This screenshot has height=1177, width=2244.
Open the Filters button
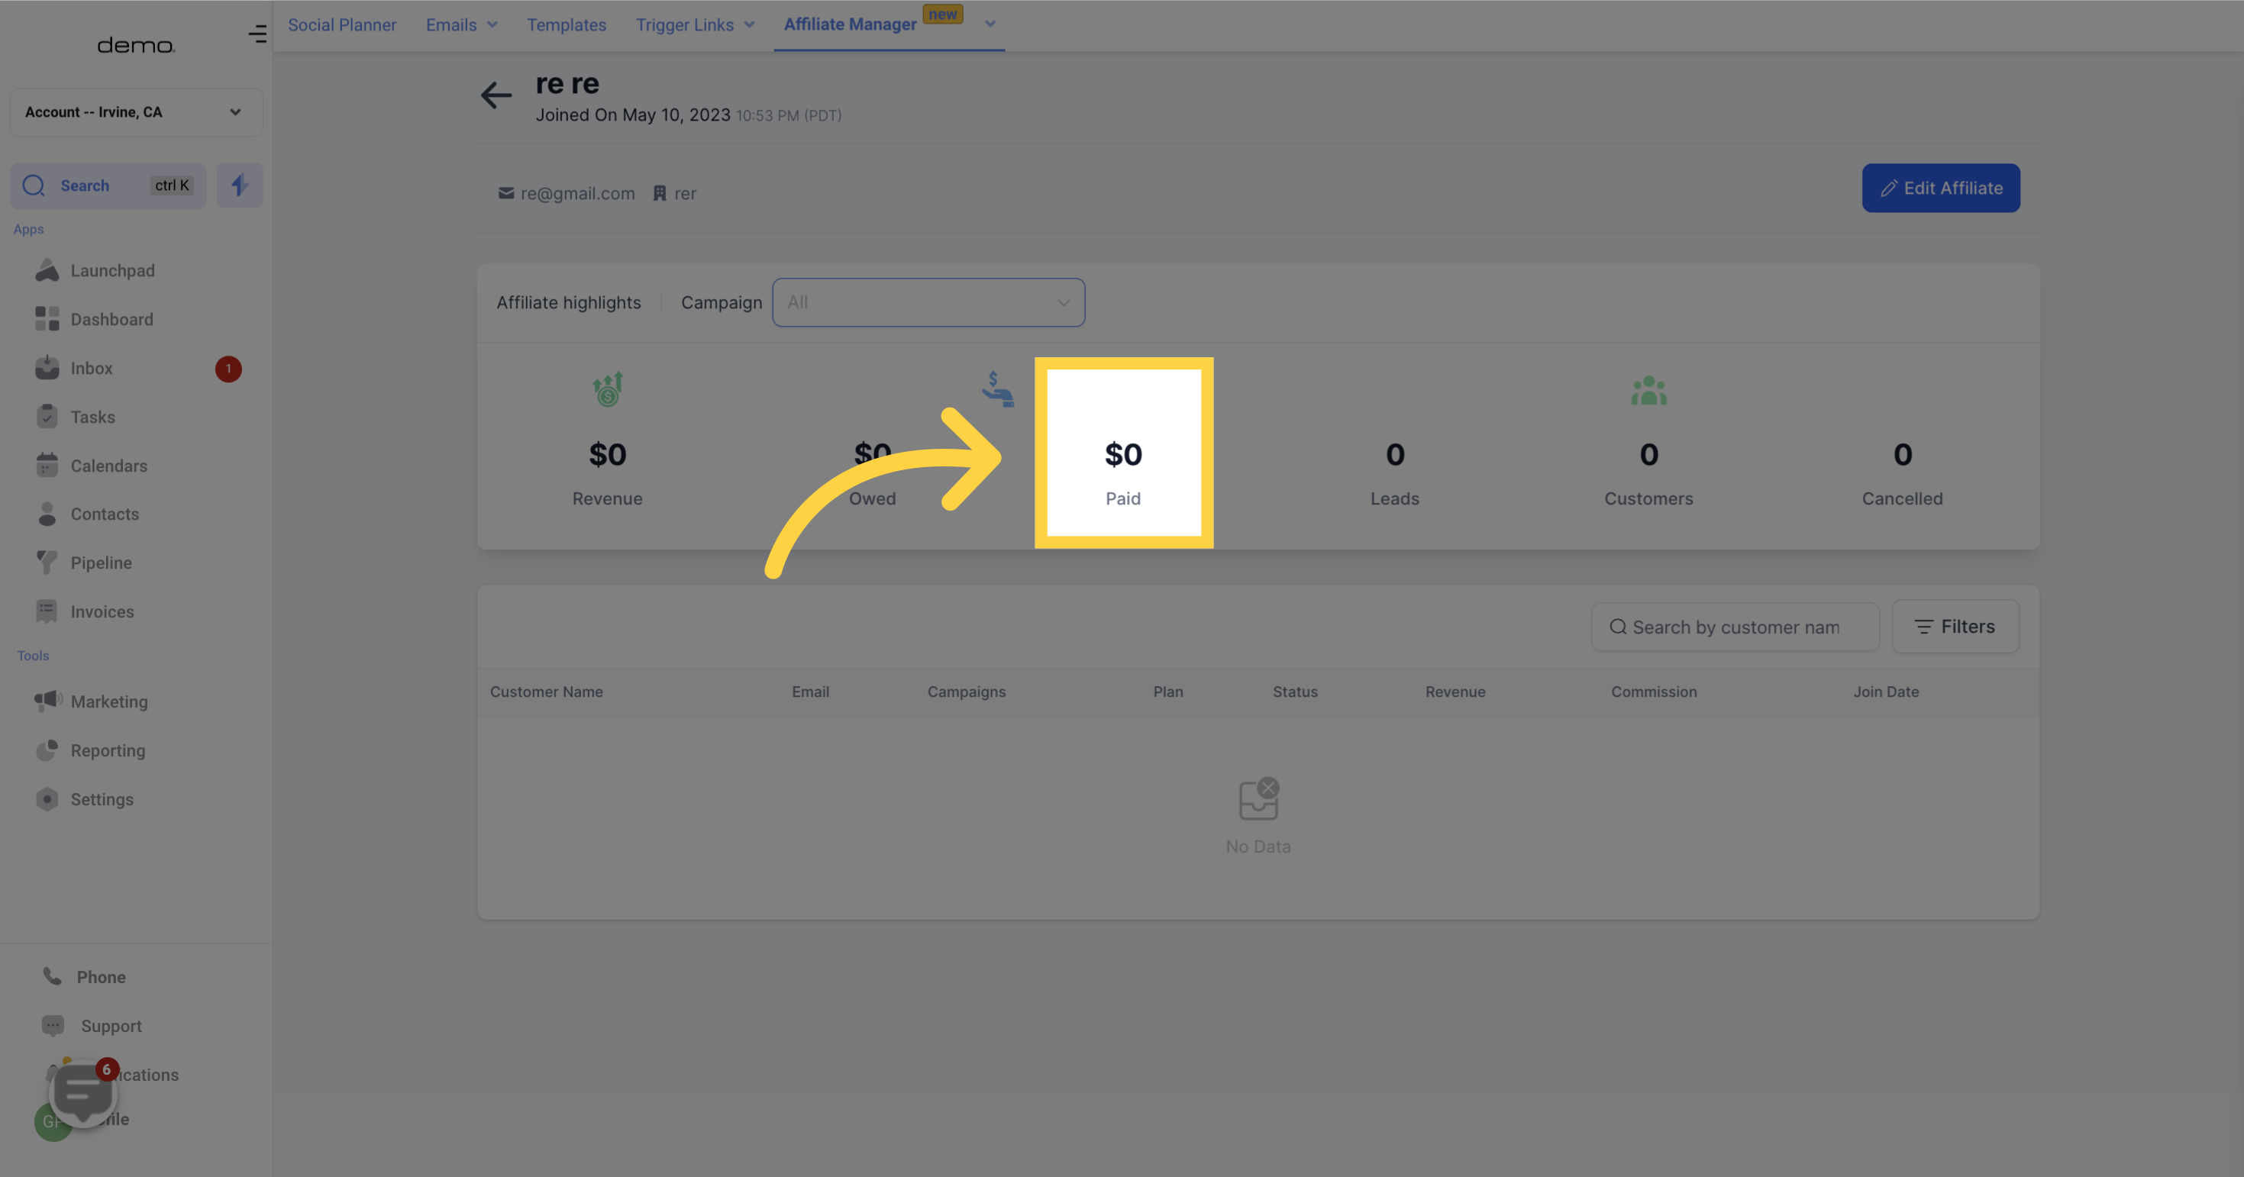tap(1955, 627)
